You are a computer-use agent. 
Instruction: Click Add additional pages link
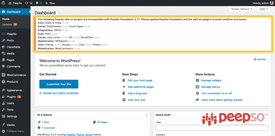pyautogui.click(x=141, y=87)
